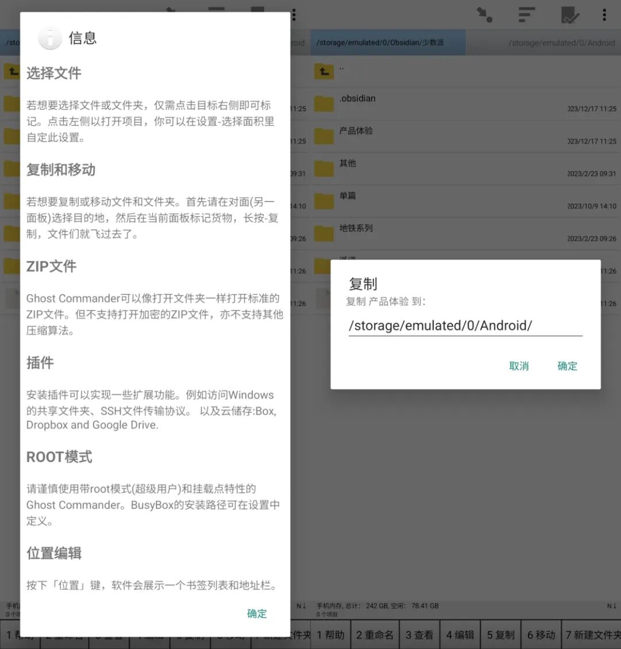Screen dimensions: 621x649
Task: Tap the folder icon of .obsidian
Action: (324, 104)
